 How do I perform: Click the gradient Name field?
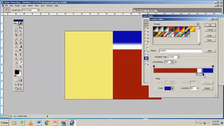tap(180, 50)
